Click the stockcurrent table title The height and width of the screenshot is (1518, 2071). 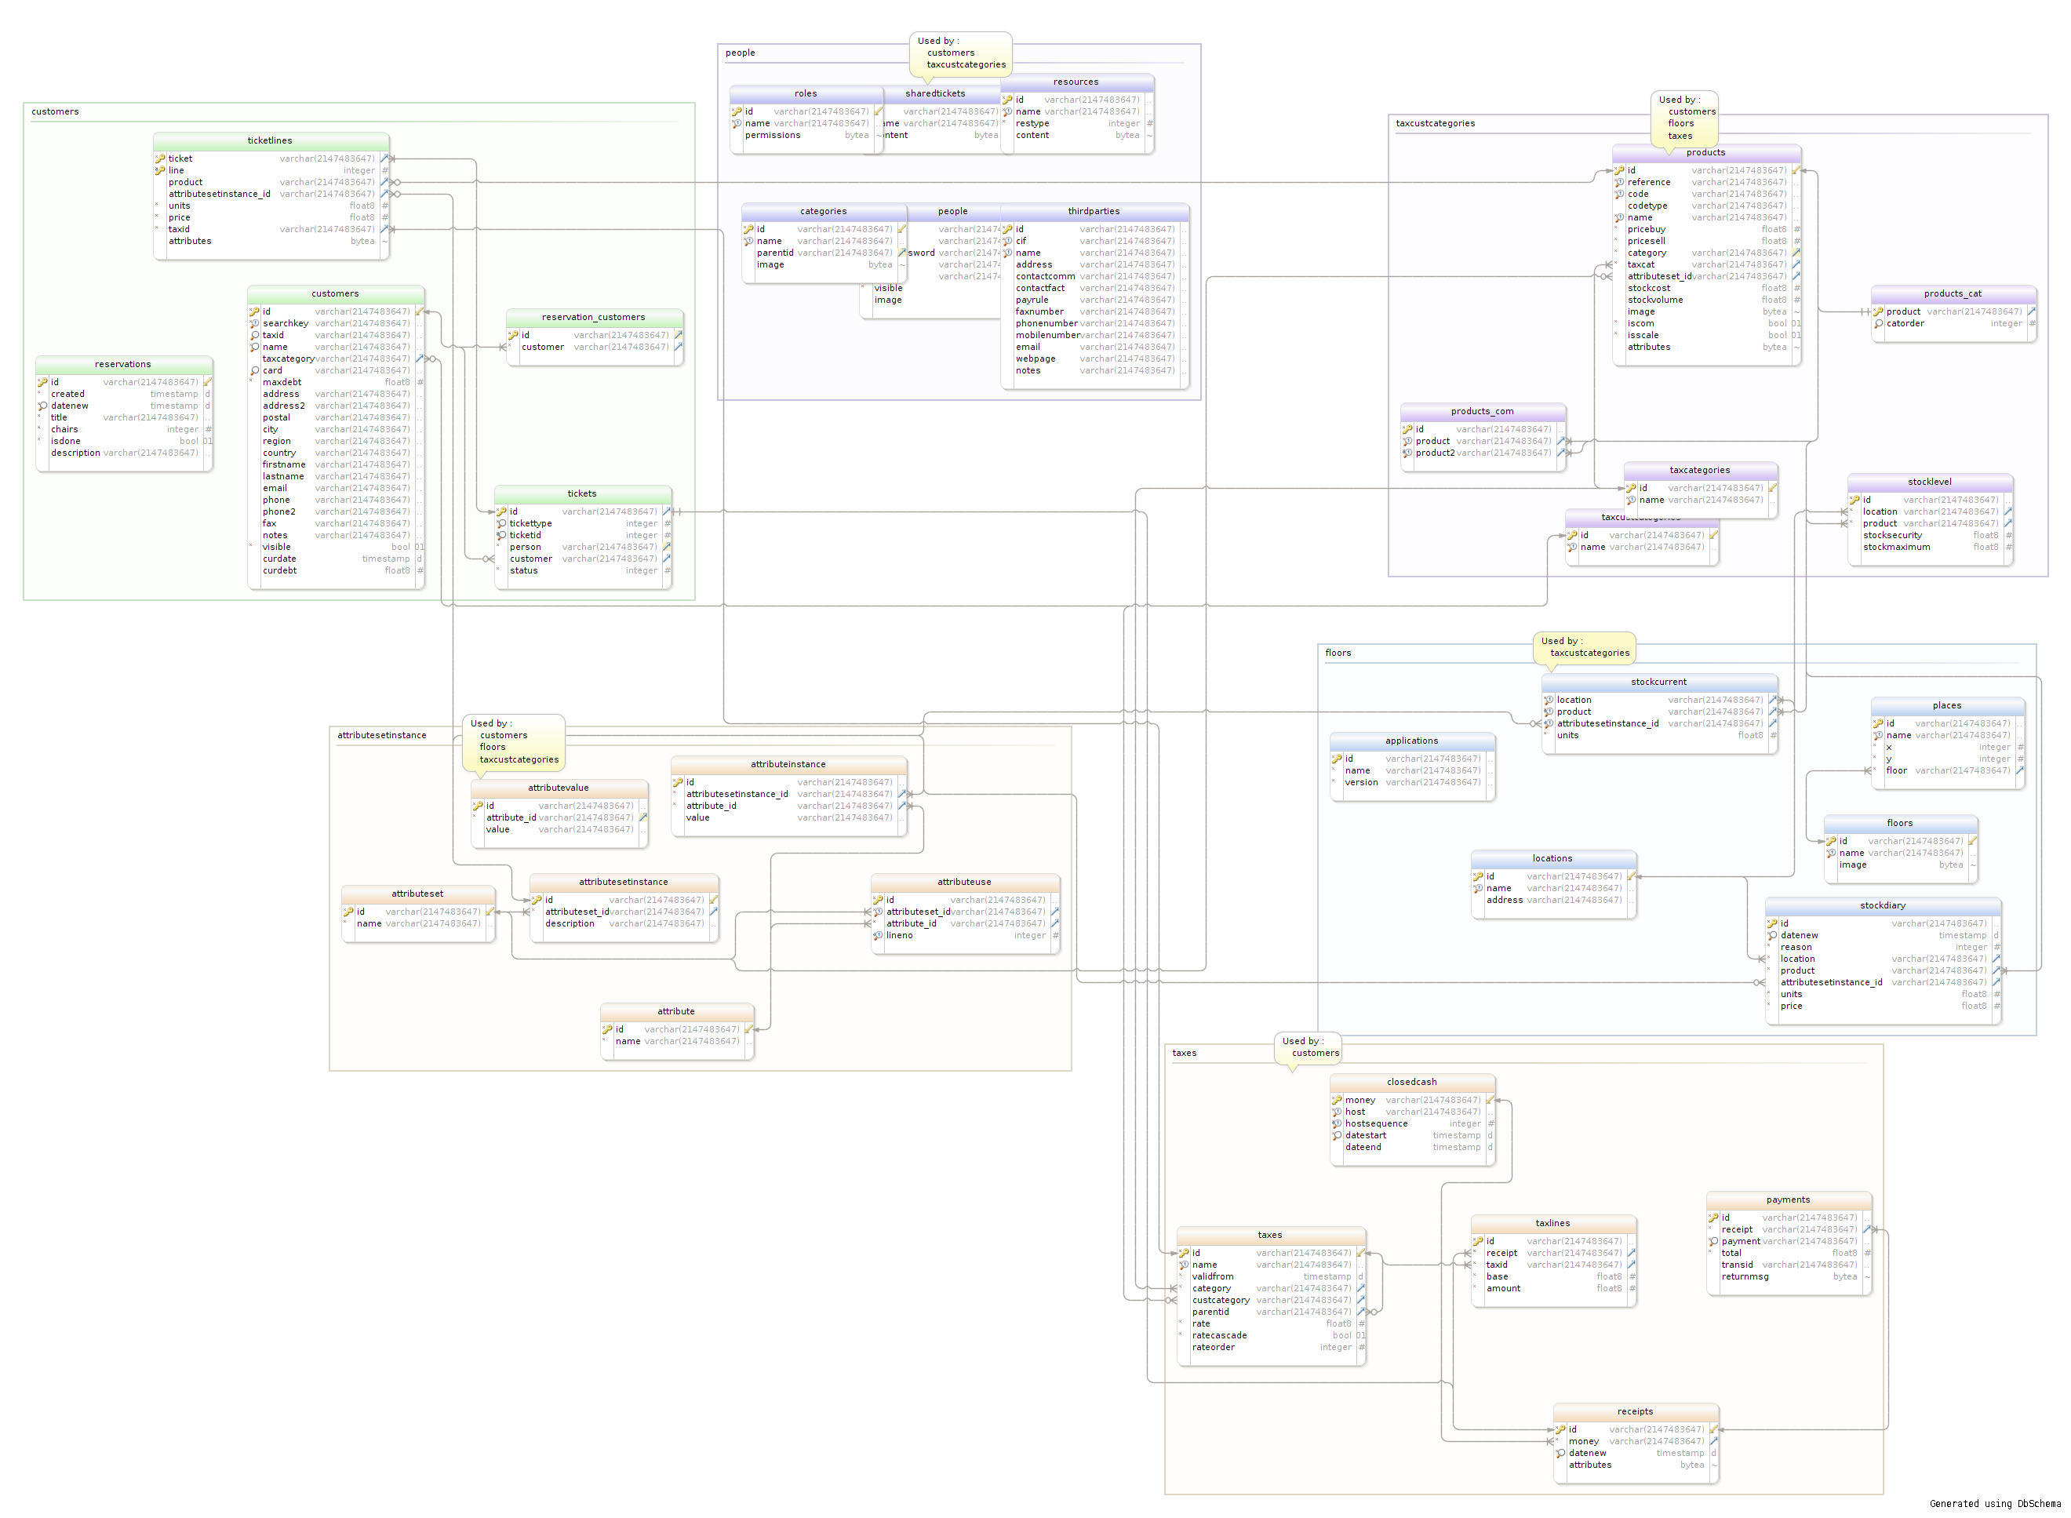(1658, 683)
